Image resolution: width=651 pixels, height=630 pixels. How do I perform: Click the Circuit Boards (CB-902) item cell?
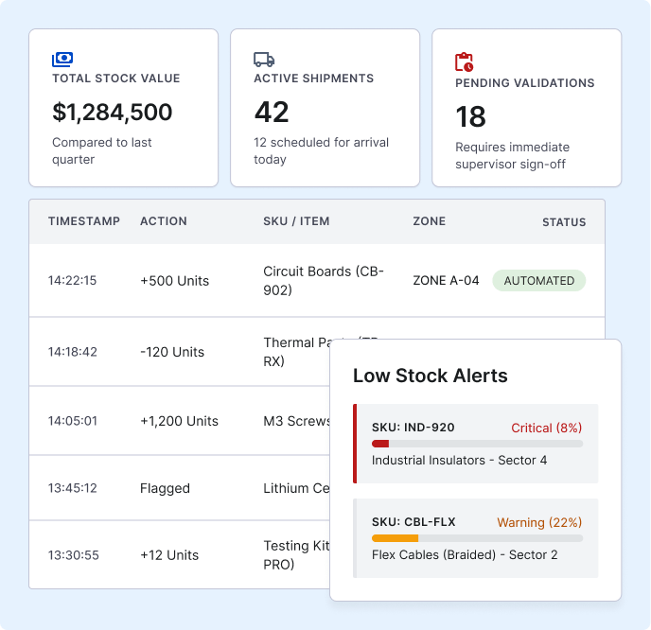click(324, 281)
